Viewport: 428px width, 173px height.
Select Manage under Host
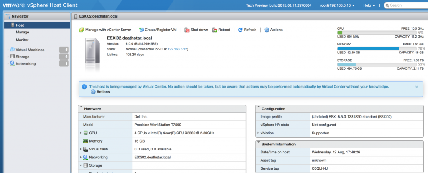23,32
